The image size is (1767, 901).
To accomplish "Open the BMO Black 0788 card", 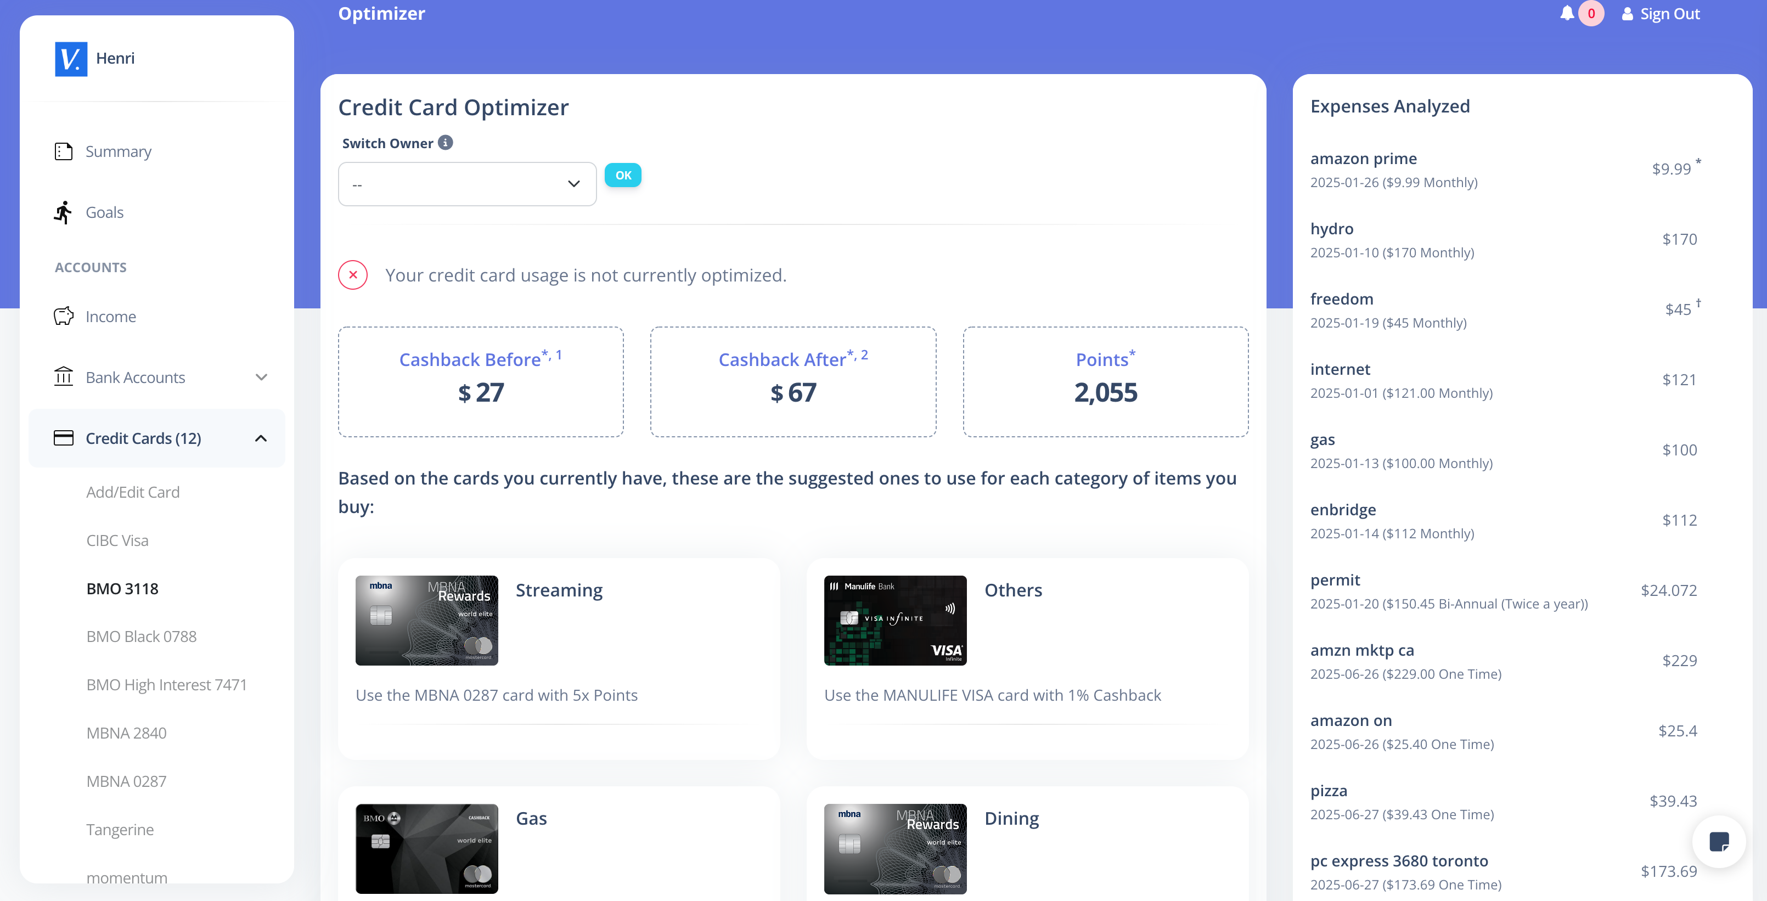I will 142,637.
